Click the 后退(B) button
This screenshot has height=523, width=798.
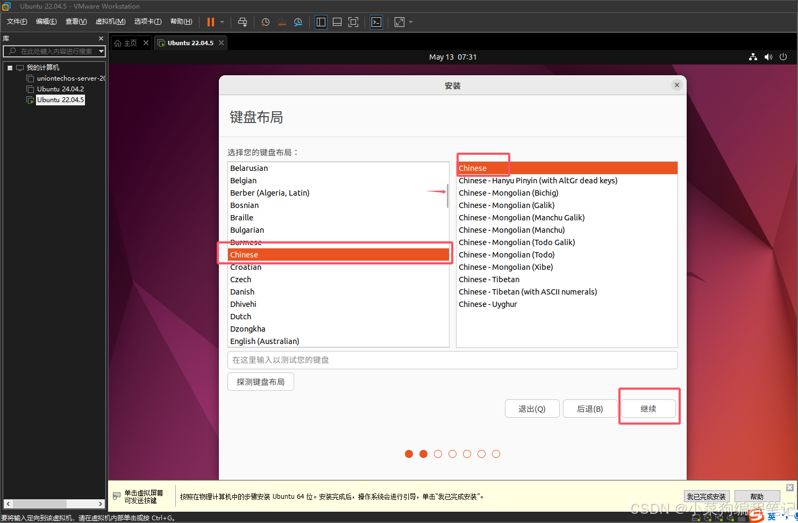point(590,409)
